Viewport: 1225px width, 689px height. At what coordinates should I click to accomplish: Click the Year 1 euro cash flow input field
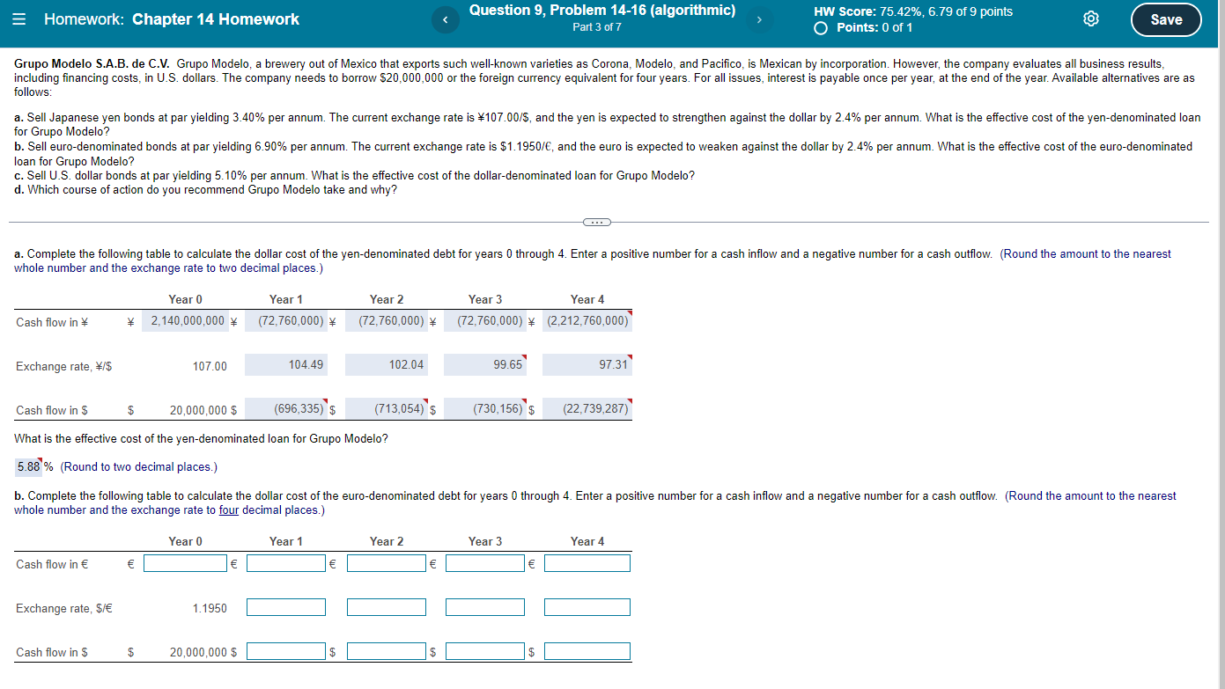pos(285,562)
